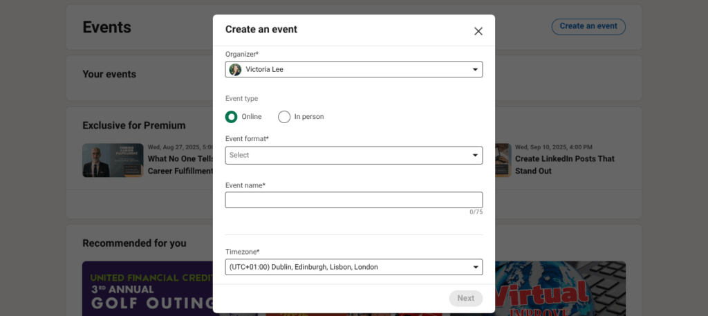Close the Create an event dialog
This screenshot has width=708, height=316.
(478, 31)
